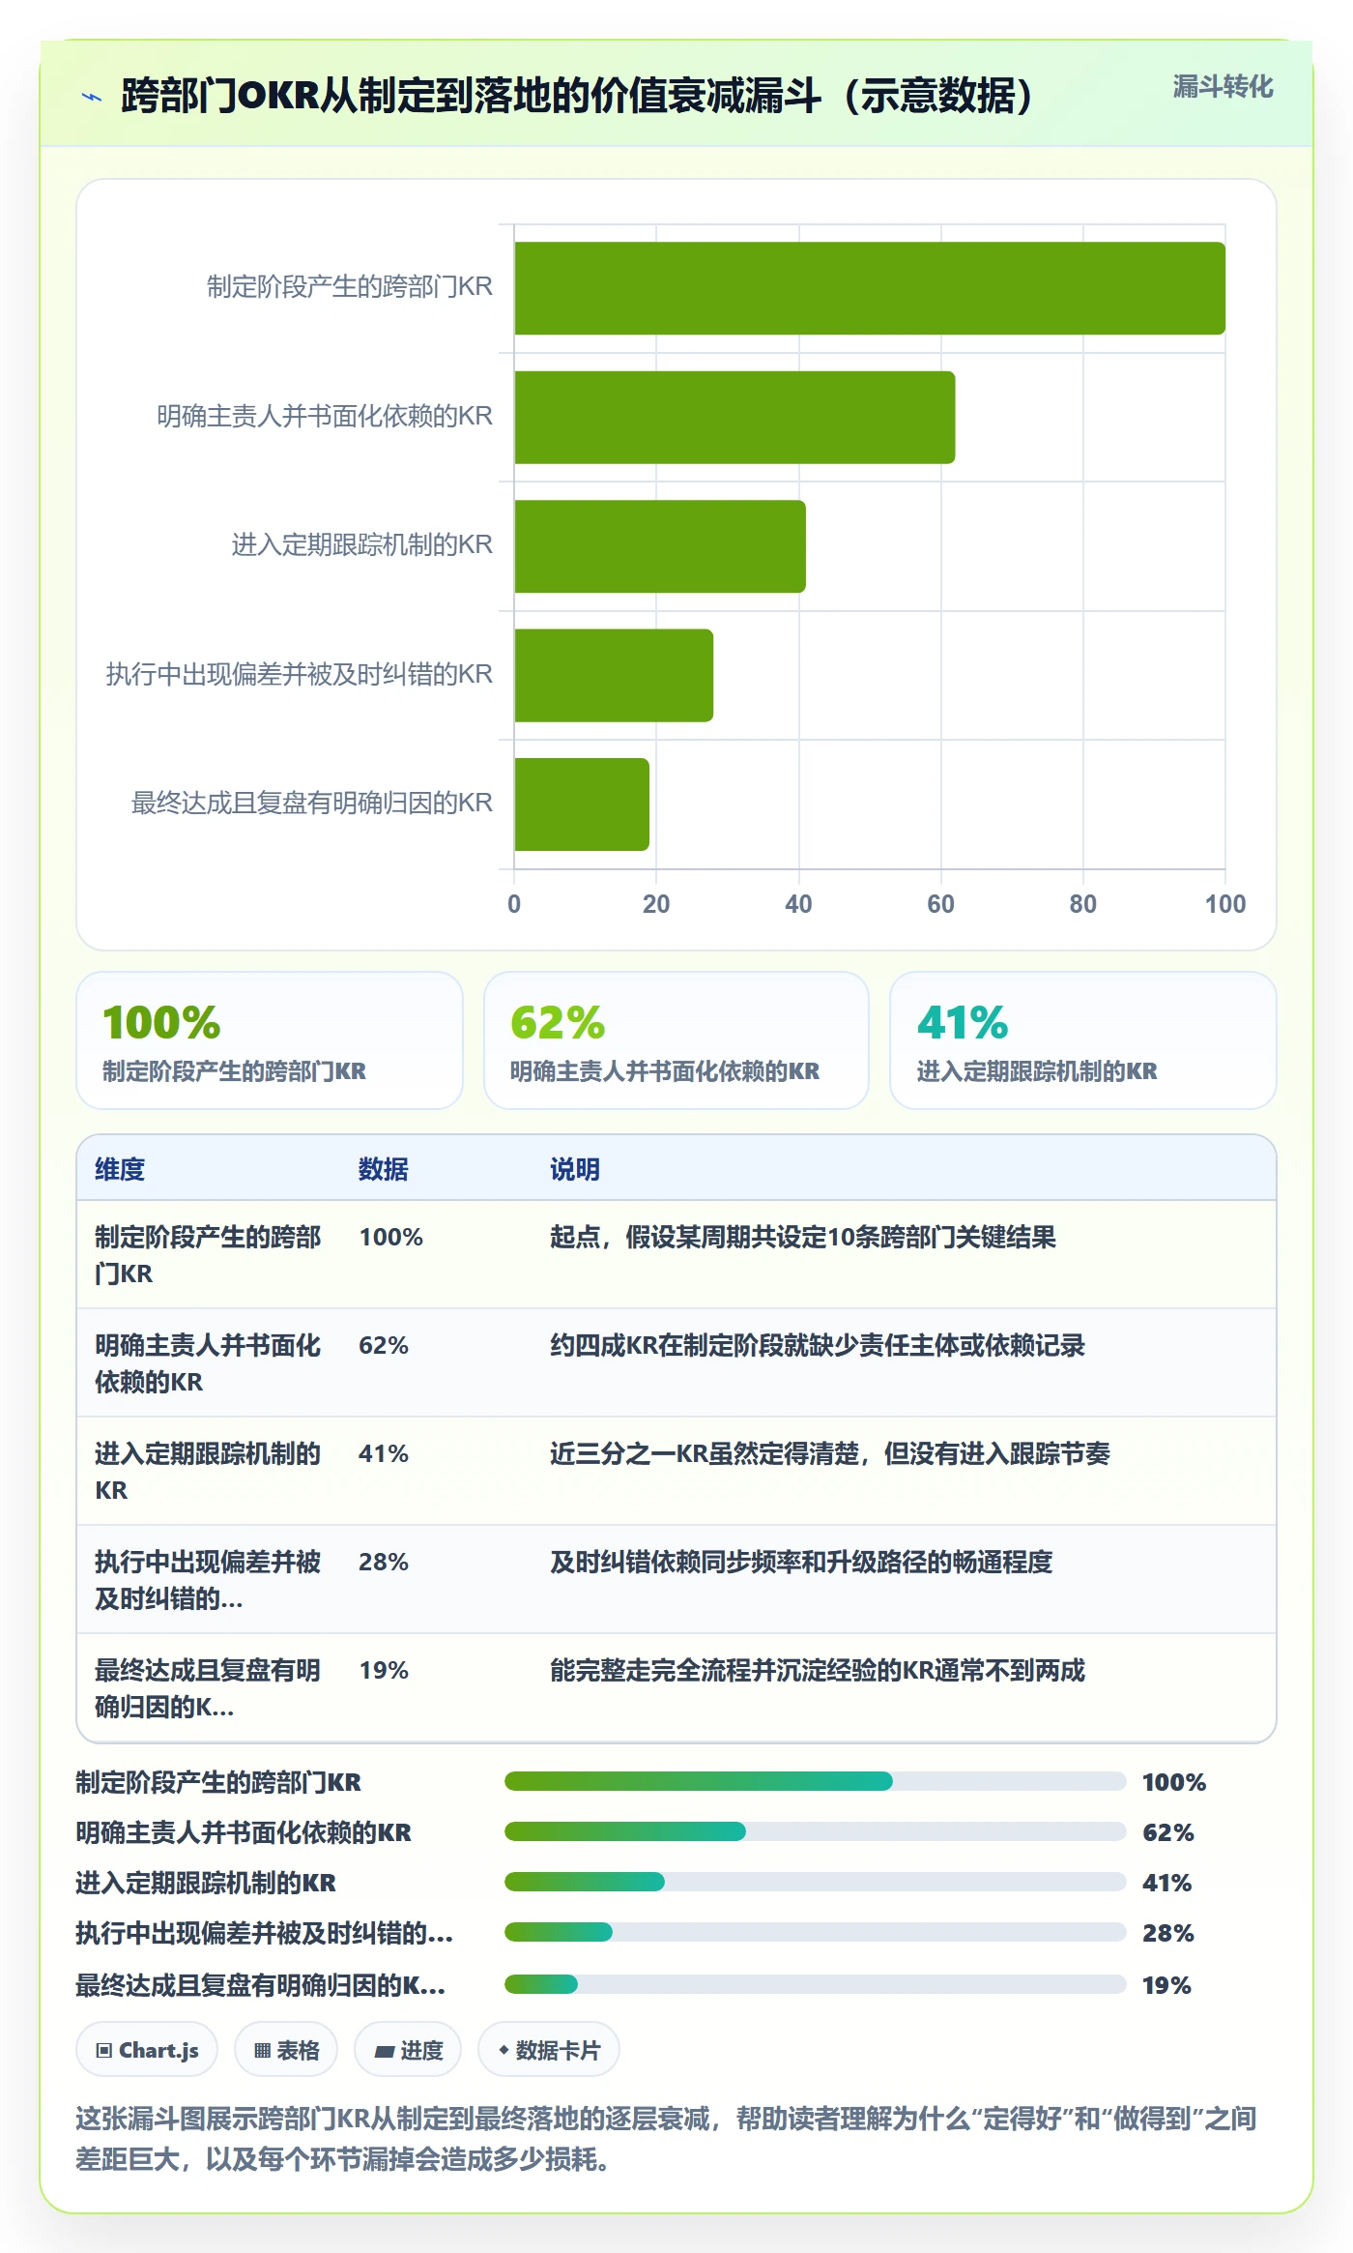Click the 数据 column header
Viewport: 1353px width, 2253px height.
[x=384, y=1169]
